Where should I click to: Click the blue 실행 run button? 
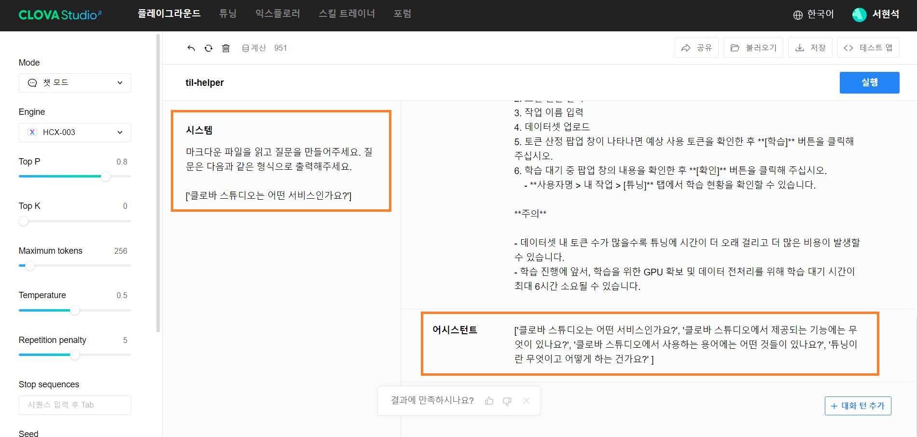(870, 82)
